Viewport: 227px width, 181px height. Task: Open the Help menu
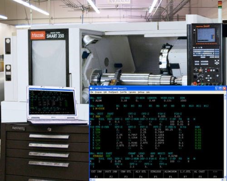pos(148,92)
